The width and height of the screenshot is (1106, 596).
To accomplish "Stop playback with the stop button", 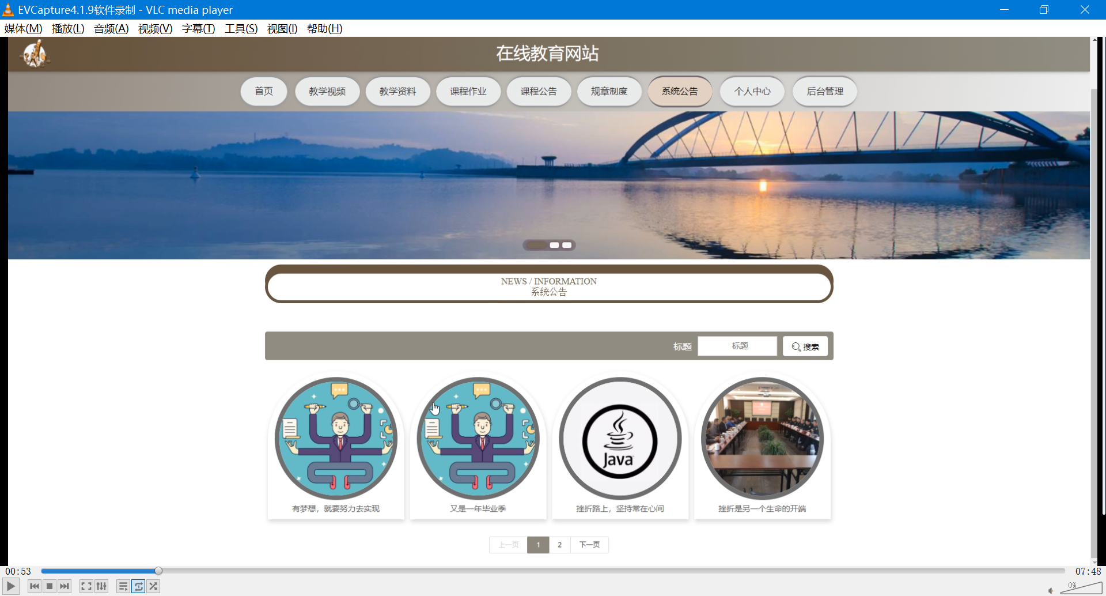I will point(50,586).
